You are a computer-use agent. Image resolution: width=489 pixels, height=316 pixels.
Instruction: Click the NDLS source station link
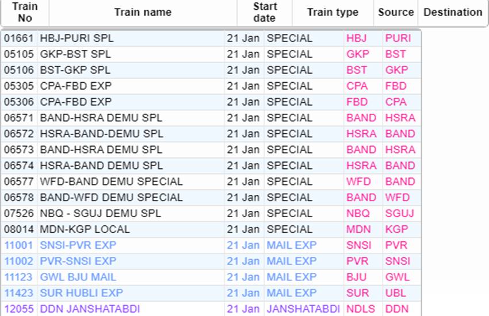(361, 309)
